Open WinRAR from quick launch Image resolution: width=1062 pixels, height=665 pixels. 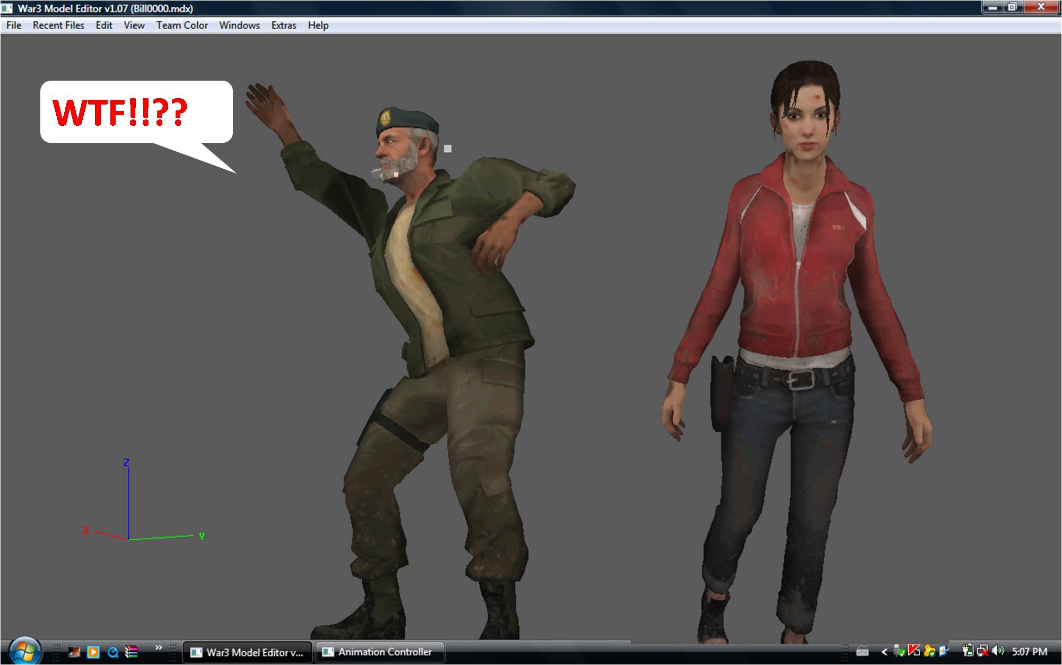[x=131, y=652]
